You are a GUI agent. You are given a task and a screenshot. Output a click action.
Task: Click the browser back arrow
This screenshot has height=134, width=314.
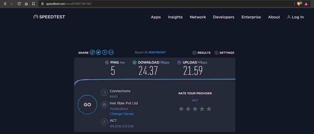click(5, 4)
